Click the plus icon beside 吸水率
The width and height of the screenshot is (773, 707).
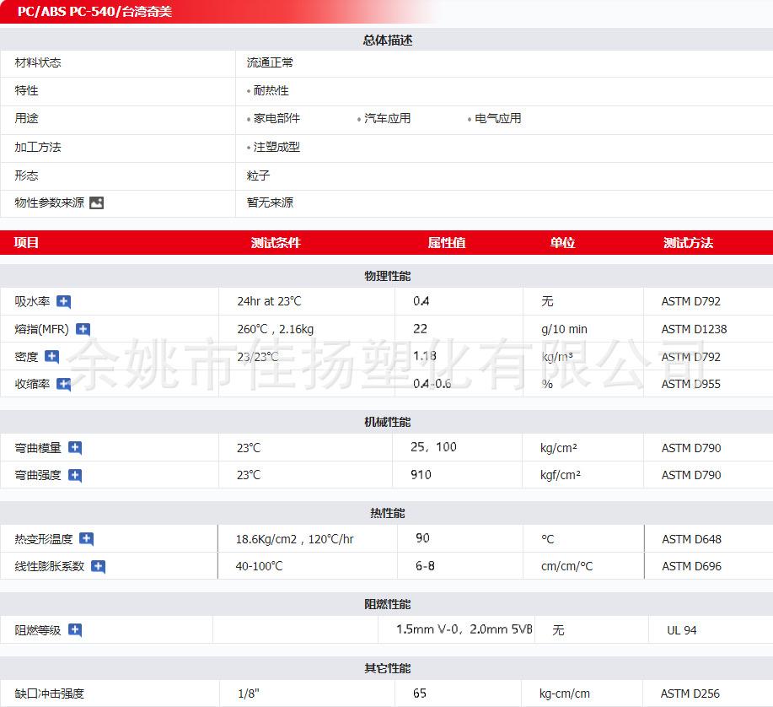tap(63, 301)
